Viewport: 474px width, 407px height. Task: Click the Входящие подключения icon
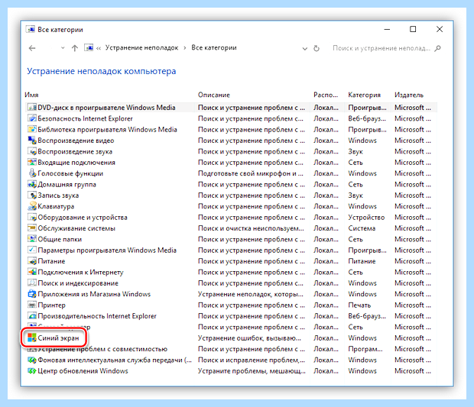tap(32, 162)
